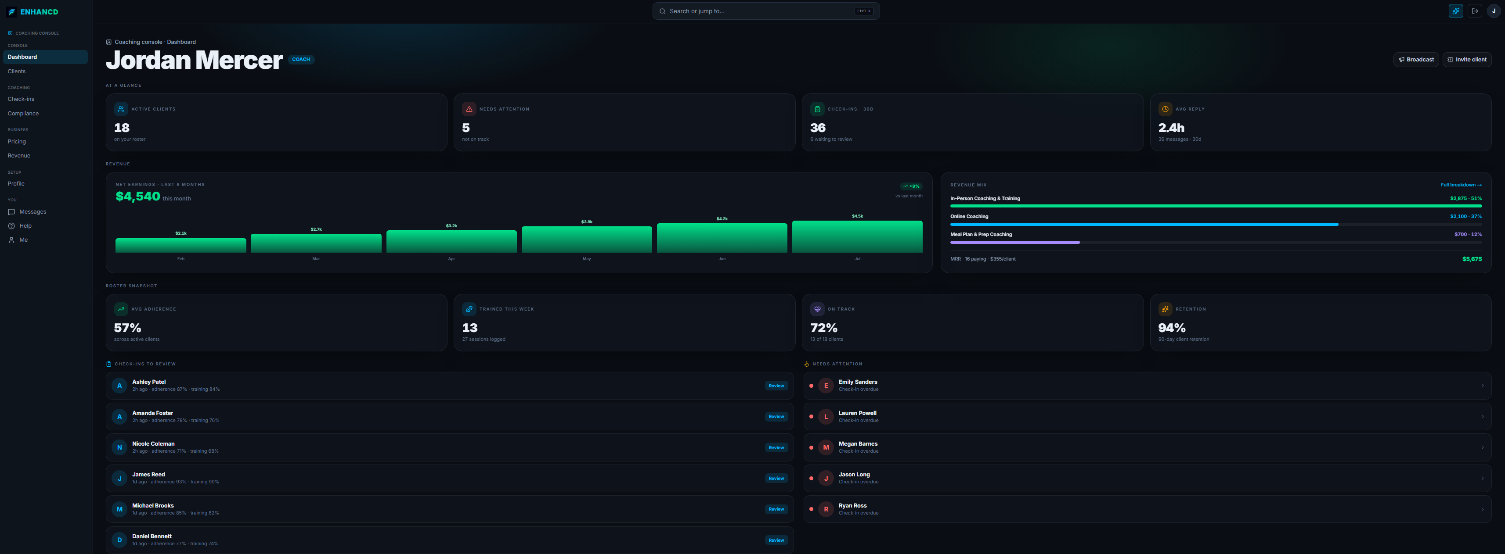Expand Megan Barnes row chevron

click(1482, 448)
